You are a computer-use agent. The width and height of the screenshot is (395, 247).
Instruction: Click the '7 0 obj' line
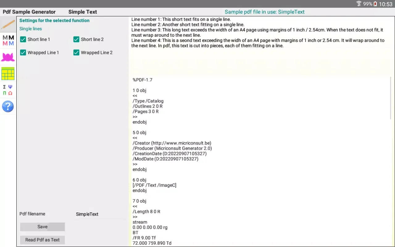click(139, 201)
